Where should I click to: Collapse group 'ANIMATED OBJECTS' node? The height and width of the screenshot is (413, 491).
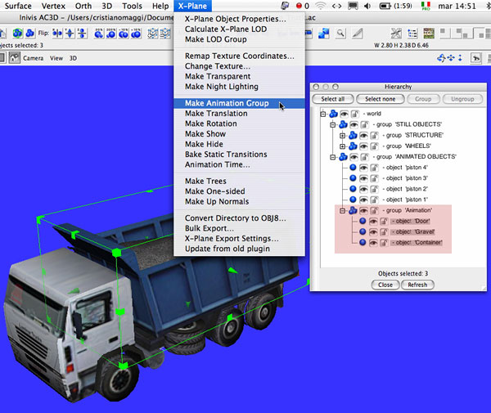pyautogui.click(x=333, y=157)
